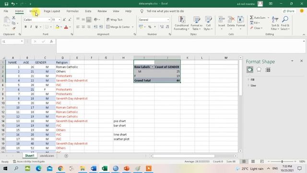Image resolution: width=307 pixels, height=173 pixels.
Task: Click the Format Painter brush icon
Action: pos(13,28)
